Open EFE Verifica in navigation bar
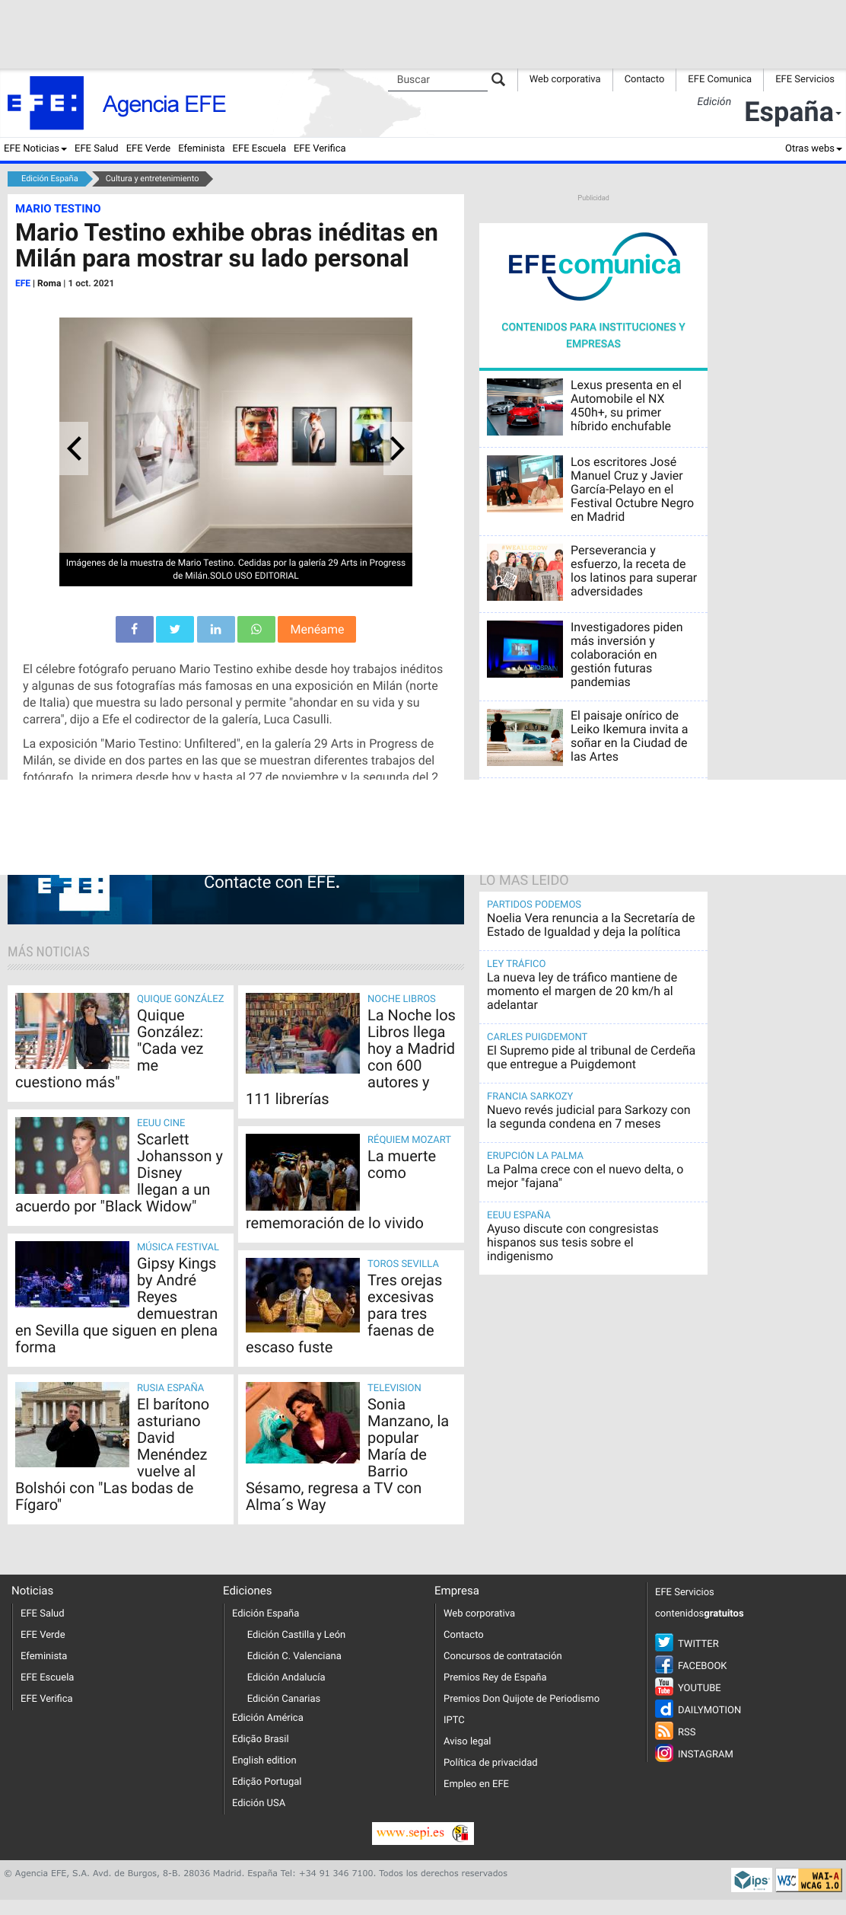This screenshot has height=1915, width=846. point(320,148)
